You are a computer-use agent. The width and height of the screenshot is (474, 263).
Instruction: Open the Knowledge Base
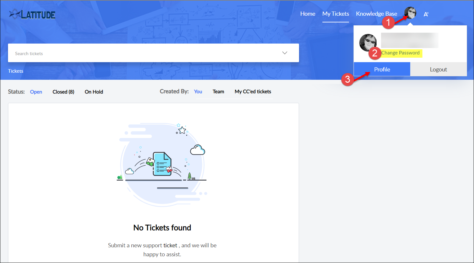(x=376, y=14)
